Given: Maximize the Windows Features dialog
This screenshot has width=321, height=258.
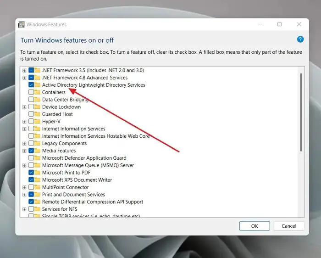Looking at the screenshot, I should pyautogui.click(x=279, y=24).
